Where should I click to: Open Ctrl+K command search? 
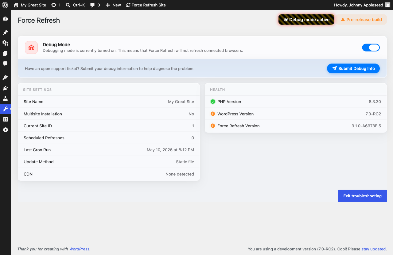(x=75, y=5)
